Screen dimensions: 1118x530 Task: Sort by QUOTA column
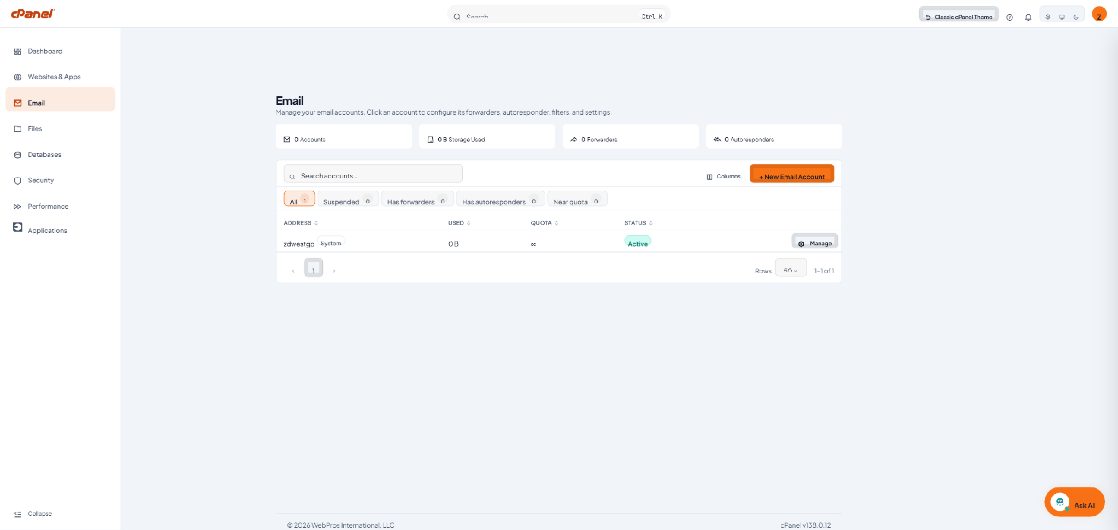click(x=544, y=223)
